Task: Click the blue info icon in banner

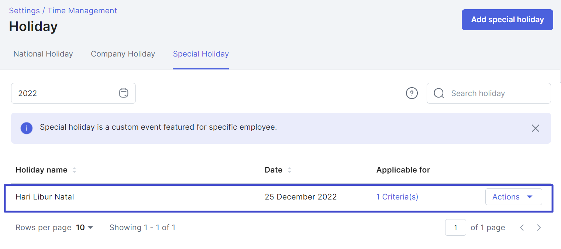Action: point(27,128)
